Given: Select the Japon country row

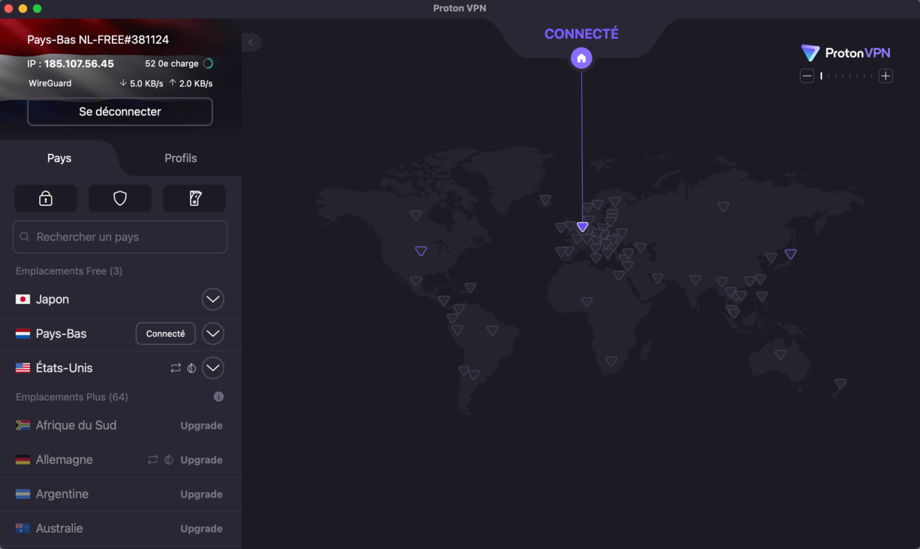Looking at the screenshot, I should point(121,299).
